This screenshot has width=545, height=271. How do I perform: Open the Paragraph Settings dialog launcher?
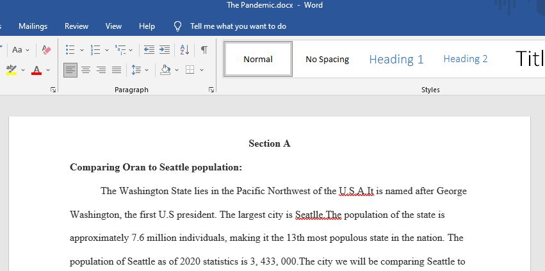211,90
